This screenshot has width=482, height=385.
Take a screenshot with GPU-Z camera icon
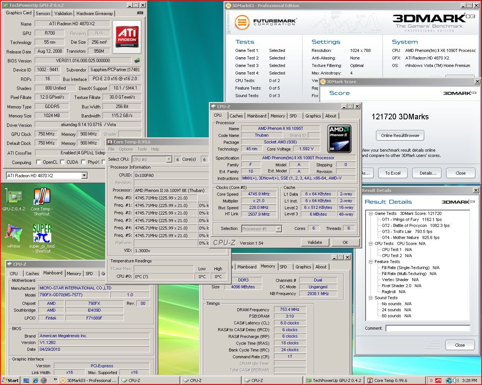(140, 13)
